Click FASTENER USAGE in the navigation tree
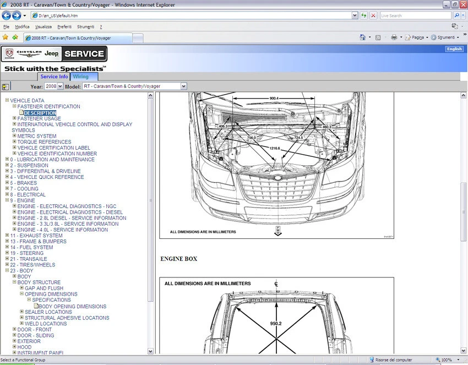Image resolution: width=468 pixels, height=365 pixels. 39,118
